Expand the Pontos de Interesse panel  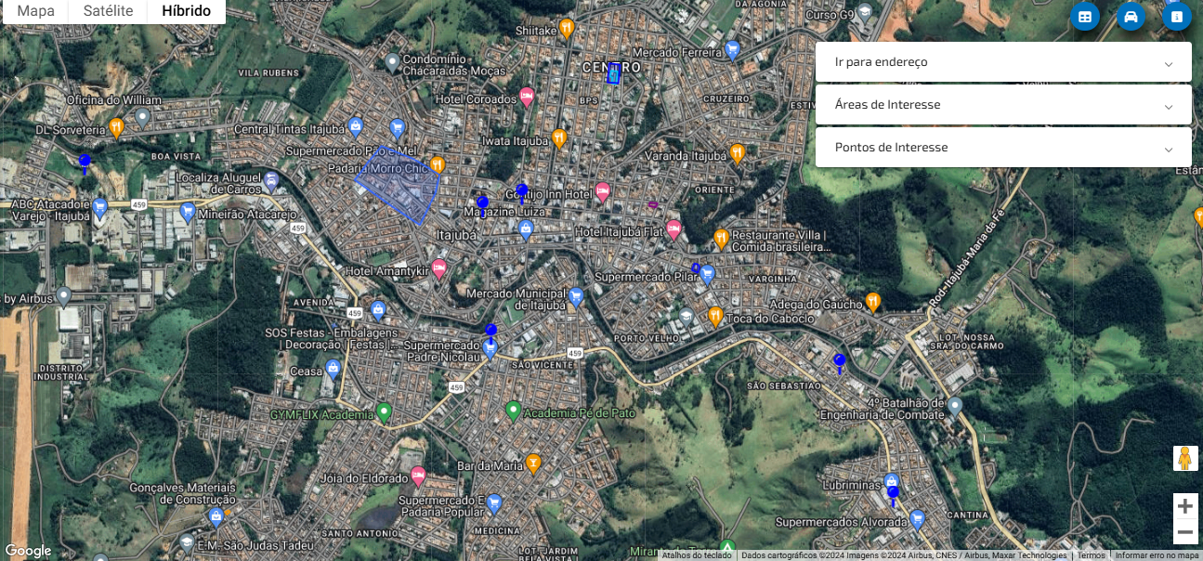click(x=1003, y=148)
